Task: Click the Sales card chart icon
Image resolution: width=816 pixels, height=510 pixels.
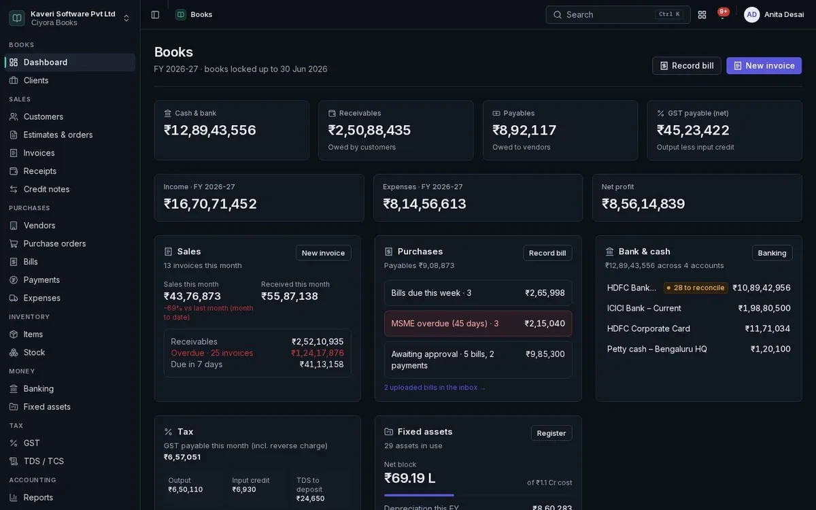Action: click(x=169, y=252)
